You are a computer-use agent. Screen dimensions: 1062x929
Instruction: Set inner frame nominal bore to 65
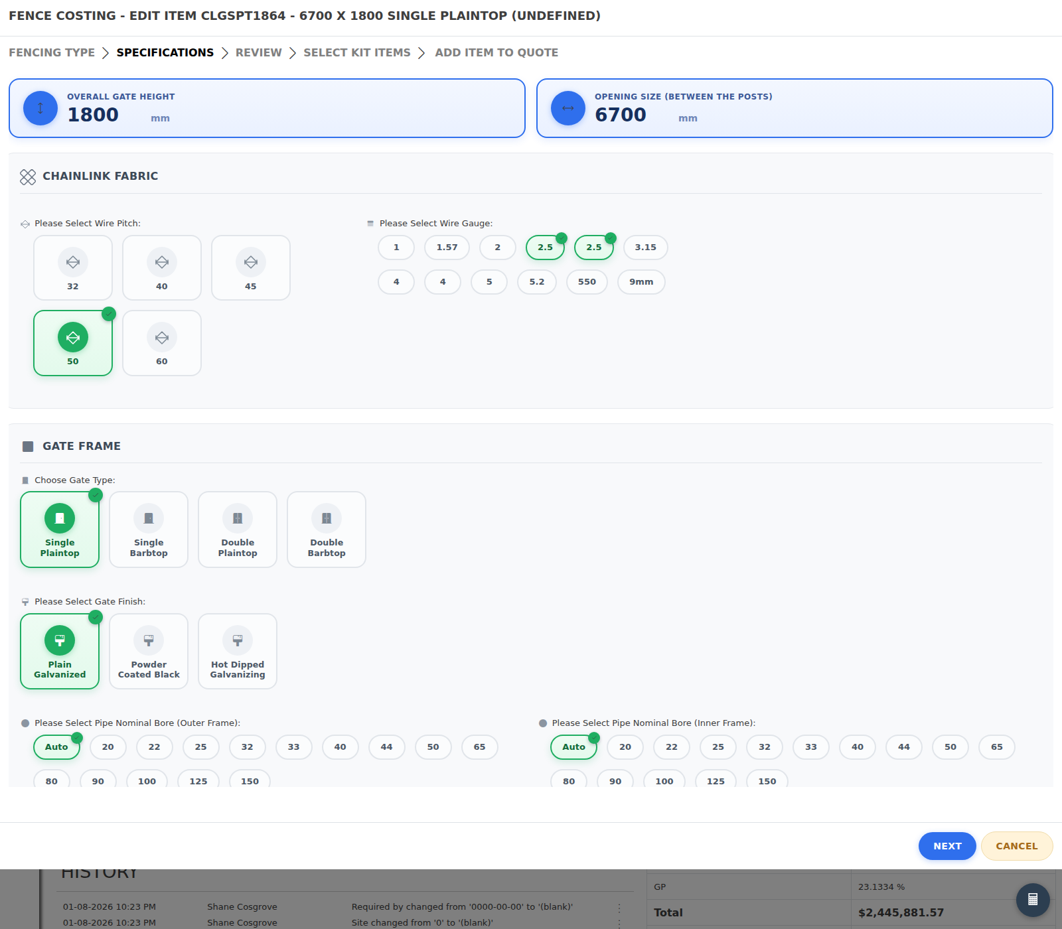[997, 747]
